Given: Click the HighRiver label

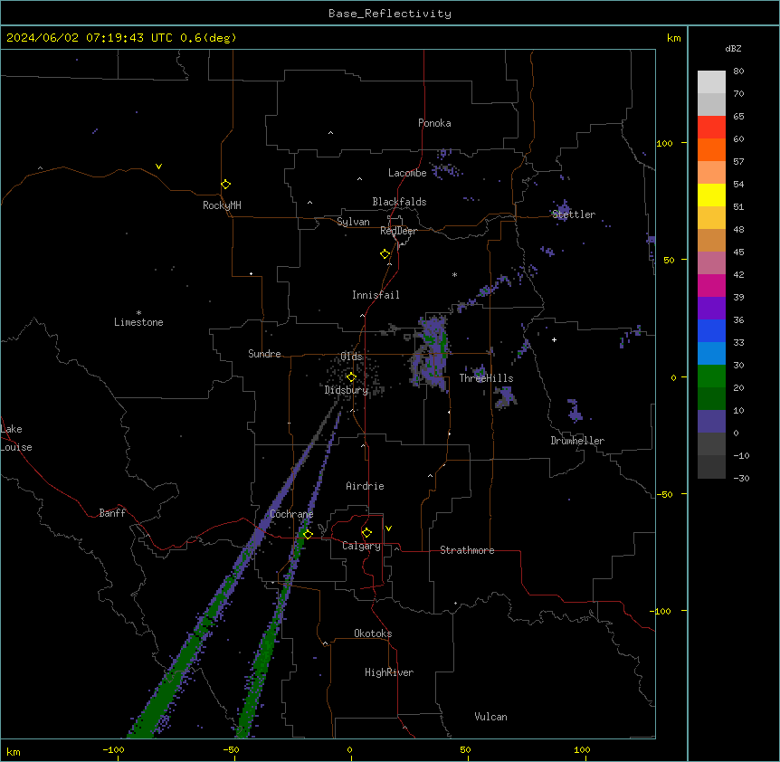Looking at the screenshot, I should 389,672.
